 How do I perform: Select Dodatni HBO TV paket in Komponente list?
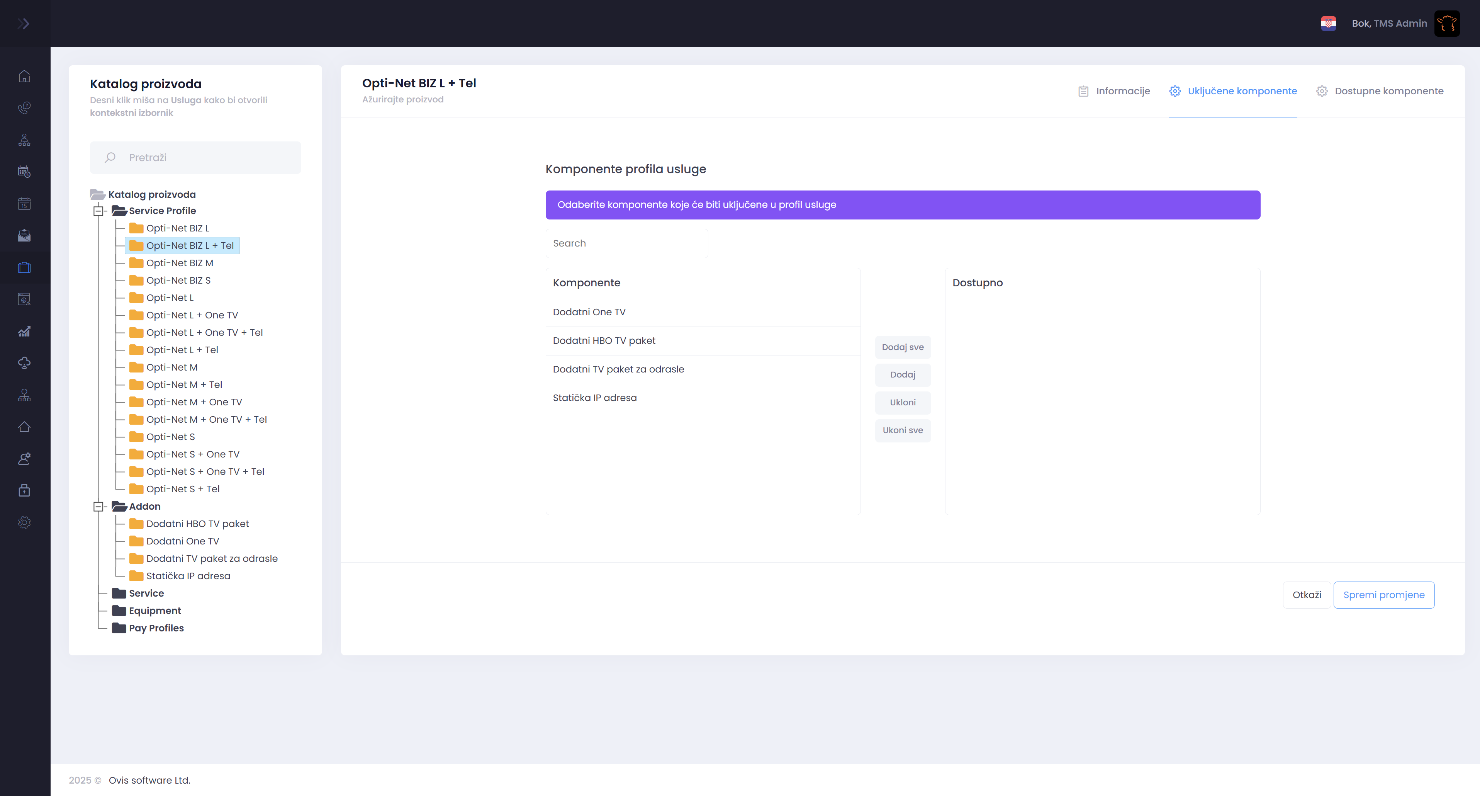(x=604, y=341)
